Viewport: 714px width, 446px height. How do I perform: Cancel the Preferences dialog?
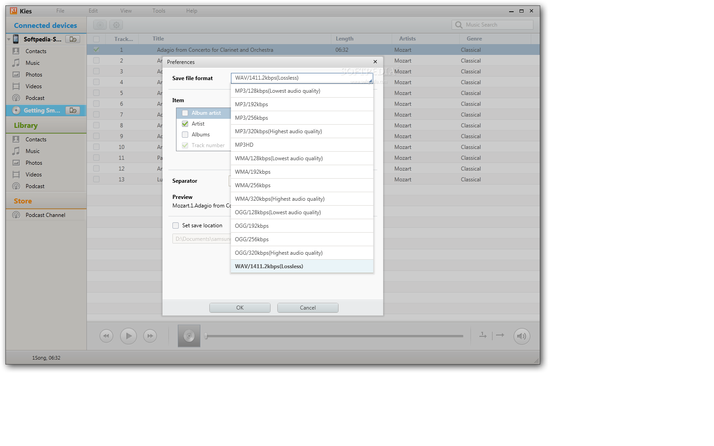[308, 308]
